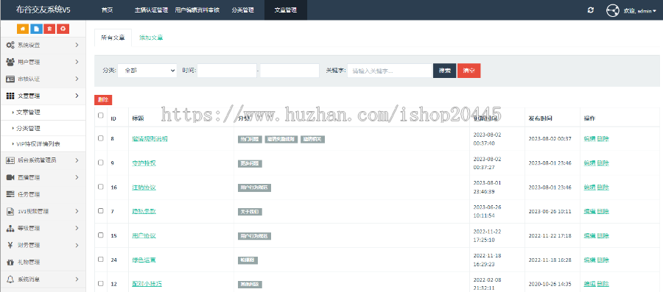Click the red recycle shortcut icon
This screenshot has width=663, height=292.
pyautogui.click(x=63, y=29)
